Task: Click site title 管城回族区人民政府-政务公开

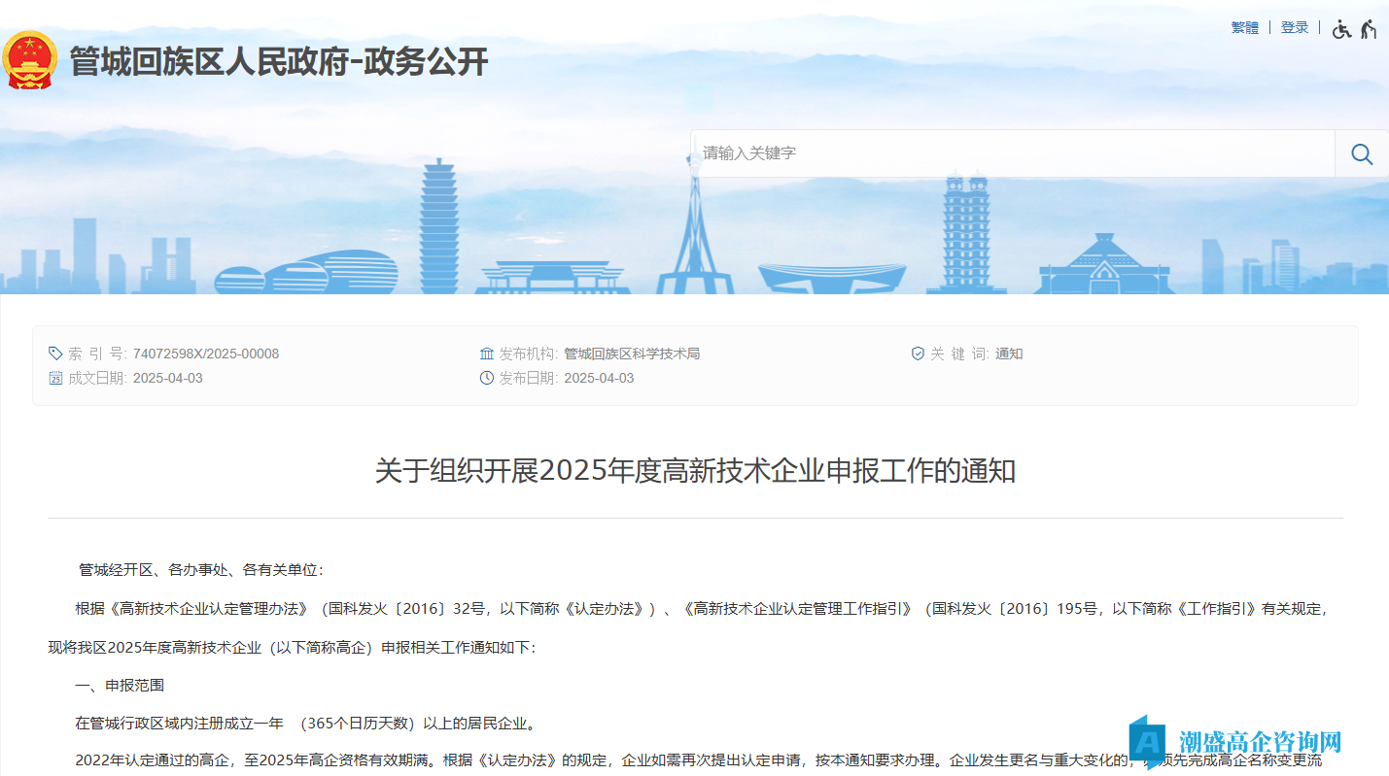Action: (x=278, y=62)
